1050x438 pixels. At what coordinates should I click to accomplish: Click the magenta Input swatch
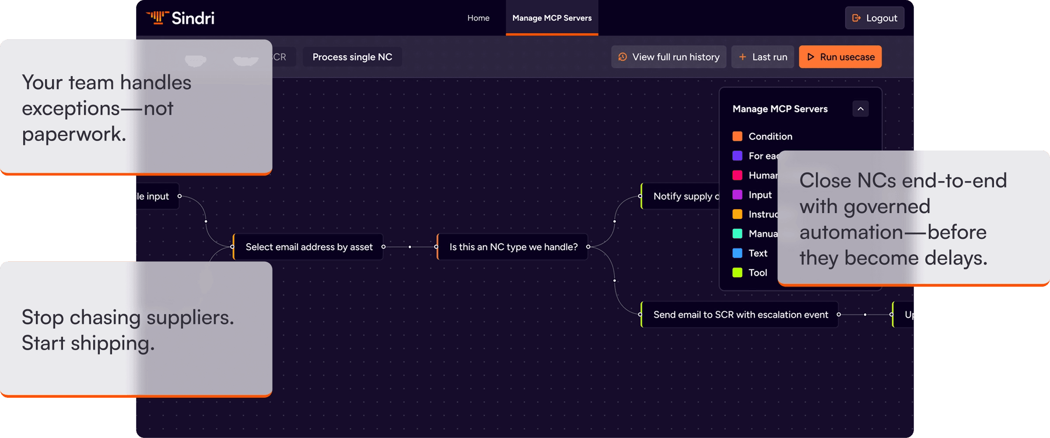coord(737,195)
